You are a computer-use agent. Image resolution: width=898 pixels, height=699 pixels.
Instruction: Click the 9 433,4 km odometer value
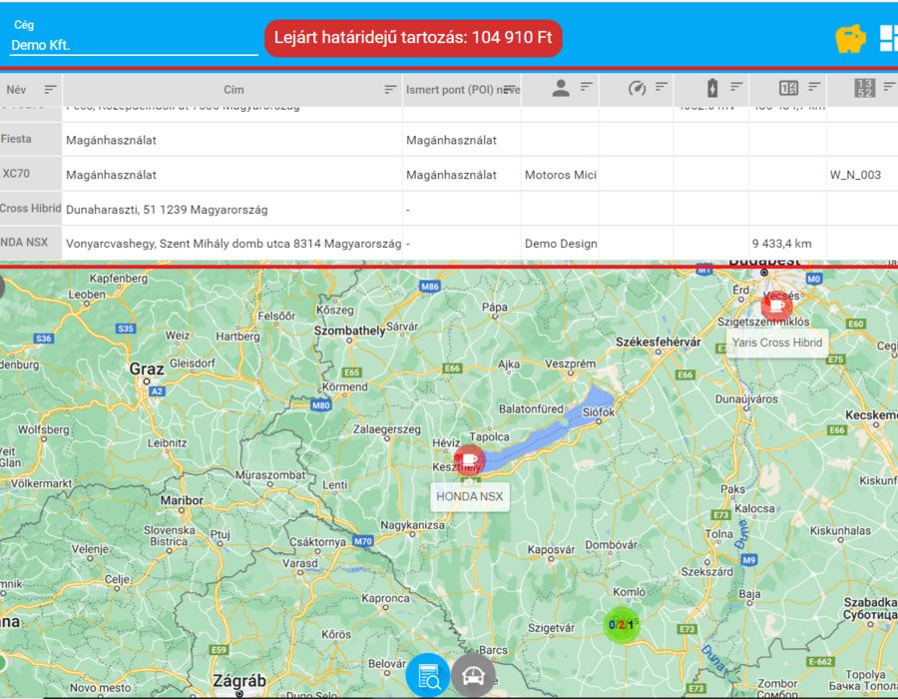click(781, 244)
